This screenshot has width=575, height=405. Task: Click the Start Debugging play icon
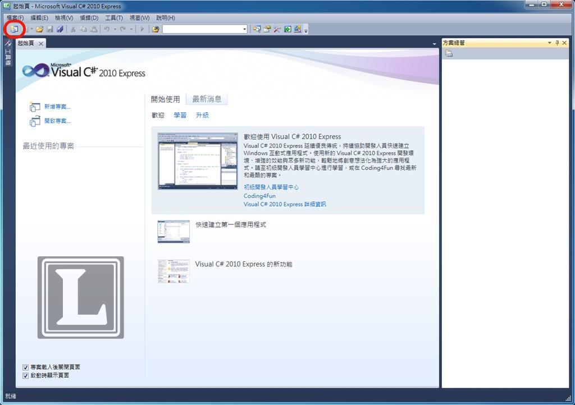142,29
